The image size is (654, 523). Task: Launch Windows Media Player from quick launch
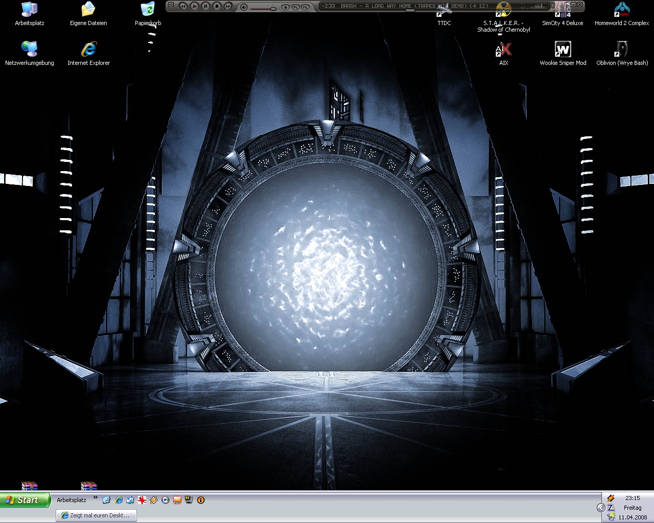pyautogui.click(x=165, y=500)
